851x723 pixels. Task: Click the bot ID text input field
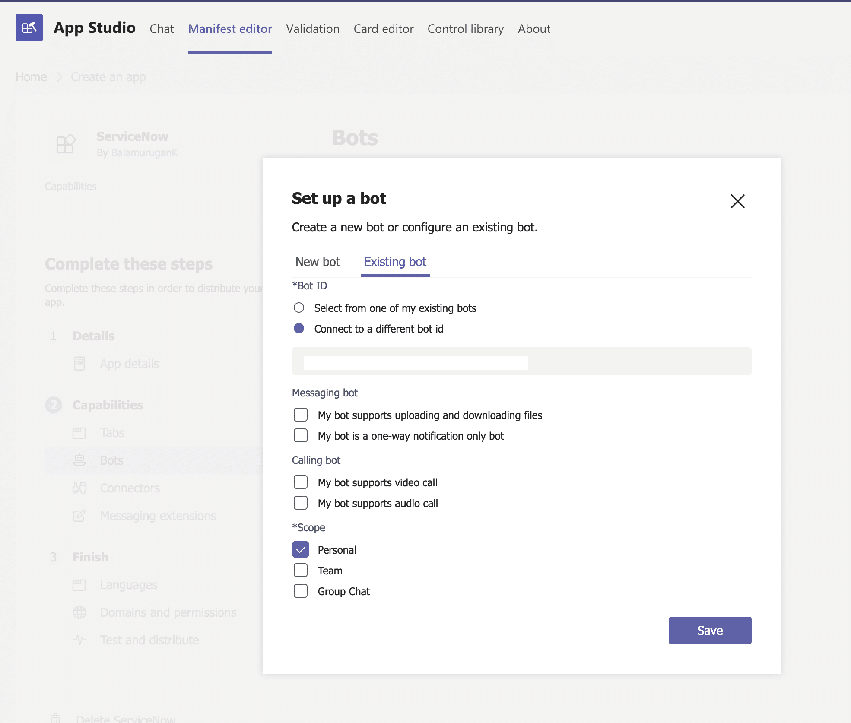[x=521, y=361]
